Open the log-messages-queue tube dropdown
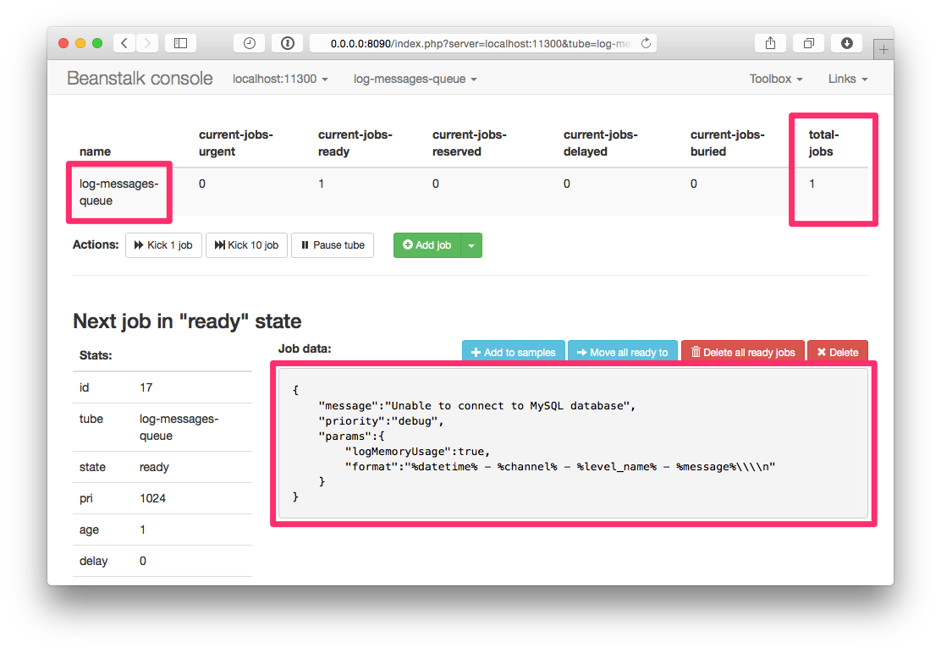This screenshot has height=653, width=941. pyautogui.click(x=414, y=78)
